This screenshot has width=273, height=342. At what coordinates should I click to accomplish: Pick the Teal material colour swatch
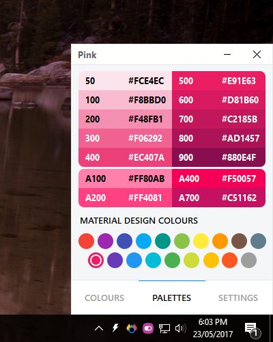click(162, 241)
